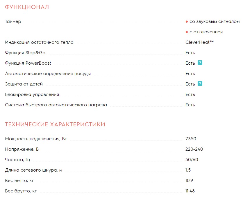Viewport: 243px width, 202px height.
Task: Select the Автоматическое определение посуды label
Action: click(48, 74)
